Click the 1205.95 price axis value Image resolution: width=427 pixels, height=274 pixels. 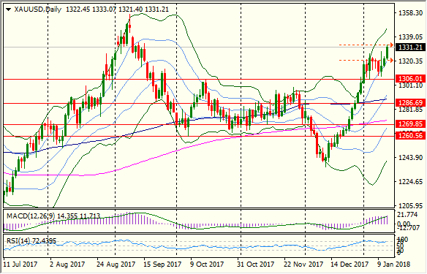[410, 206]
